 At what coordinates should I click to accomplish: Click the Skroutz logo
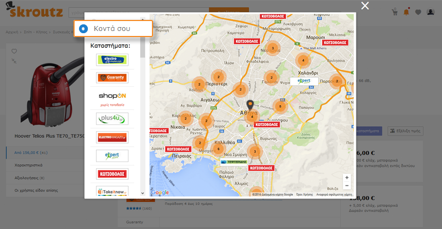34,10
